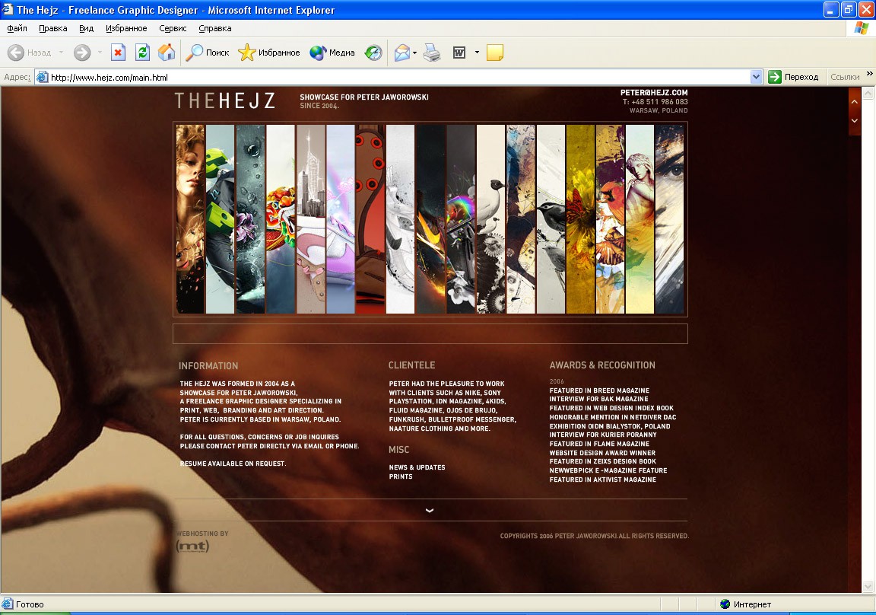Expand the address bar dropdown arrow
This screenshot has width=876, height=615.
point(756,77)
